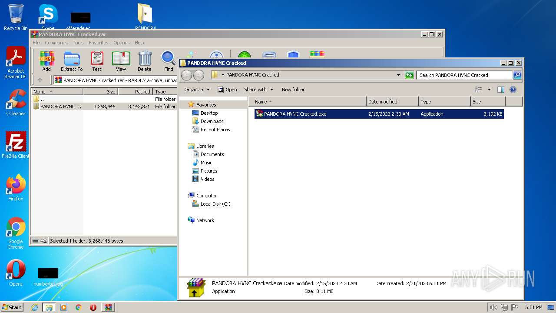The width and height of the screenshot is (556, 313).
Task: Click the Start button
Action: [12, 307]
